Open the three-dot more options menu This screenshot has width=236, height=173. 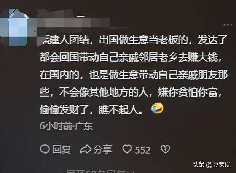[228, 25]
